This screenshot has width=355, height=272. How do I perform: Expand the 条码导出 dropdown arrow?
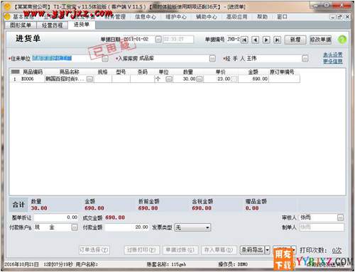click(267, 249)
